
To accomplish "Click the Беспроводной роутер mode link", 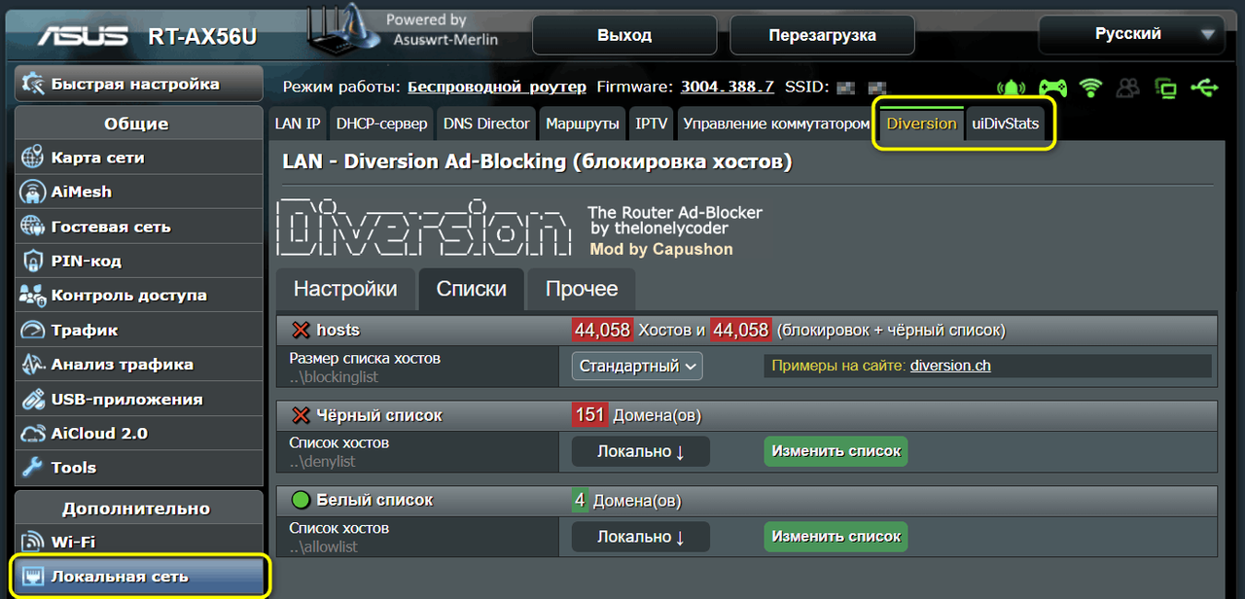I will pyautogui.click(x=497, y=88).
